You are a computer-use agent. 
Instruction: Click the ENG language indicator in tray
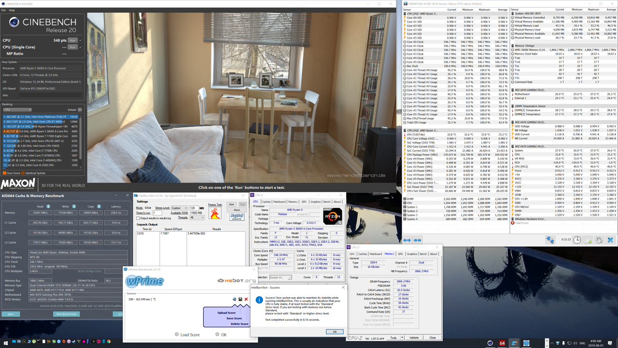point(582,343)
